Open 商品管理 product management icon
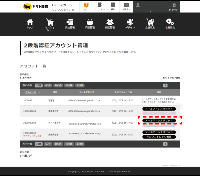Image resolution: width=200 pixels, height=176 pixels. point(90,23)
